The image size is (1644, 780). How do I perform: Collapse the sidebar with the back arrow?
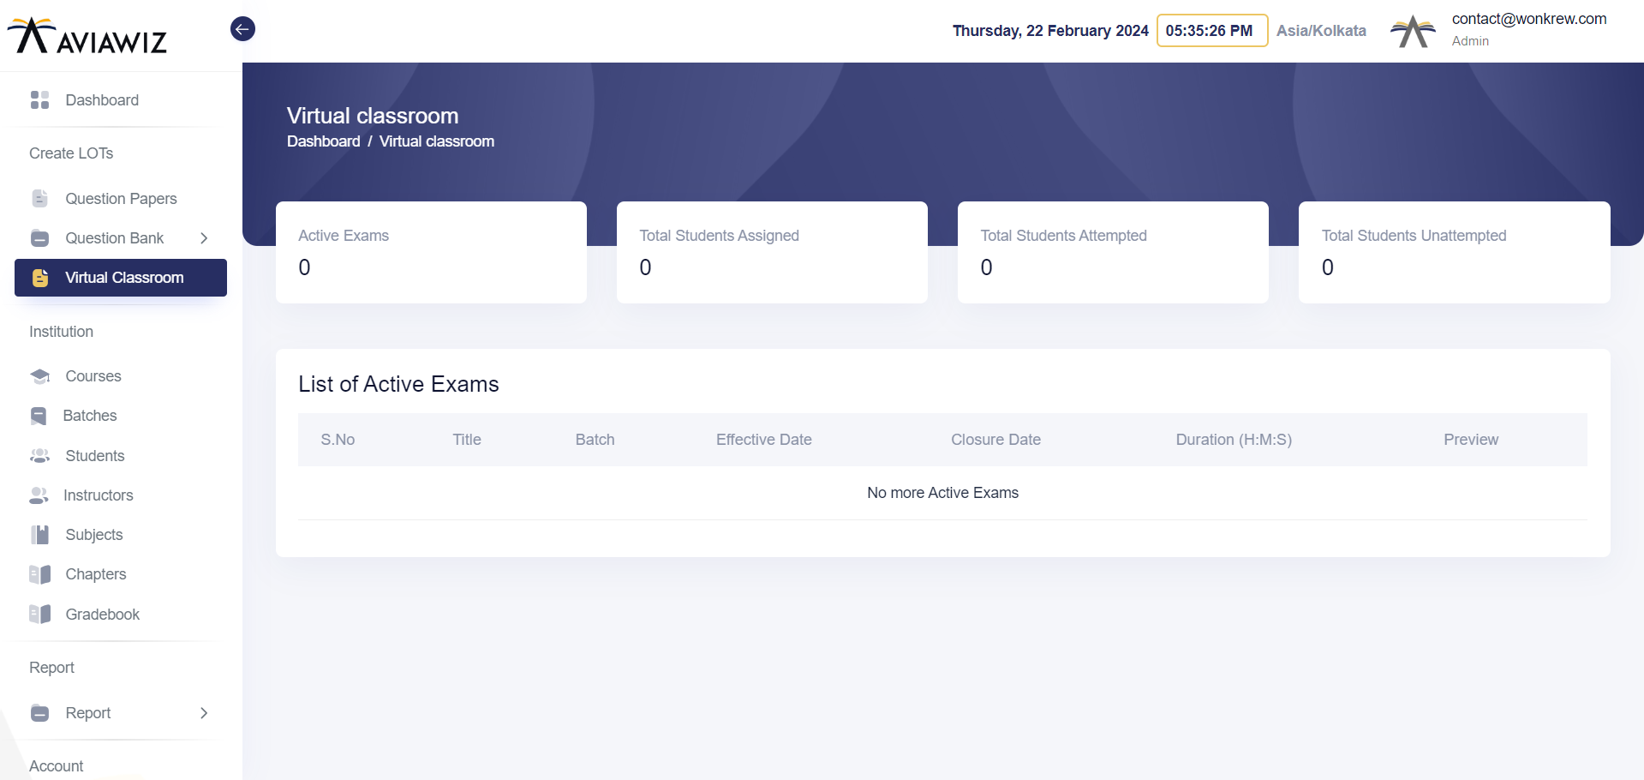(242, 29)
